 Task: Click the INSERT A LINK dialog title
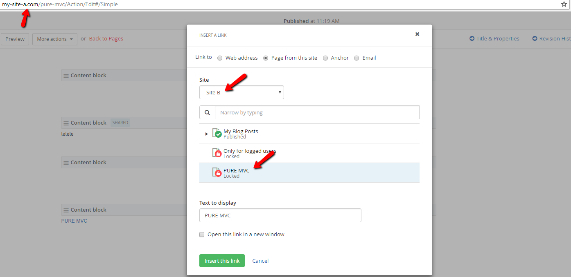tap(213, 35)
